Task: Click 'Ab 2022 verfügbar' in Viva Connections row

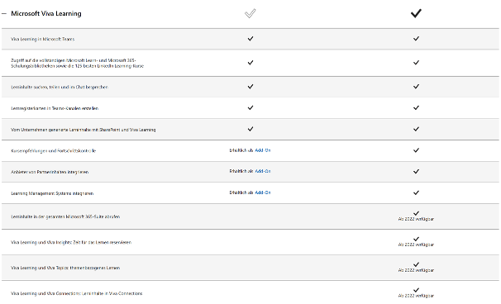Action: pyautogui.click(x=416, y=296)
